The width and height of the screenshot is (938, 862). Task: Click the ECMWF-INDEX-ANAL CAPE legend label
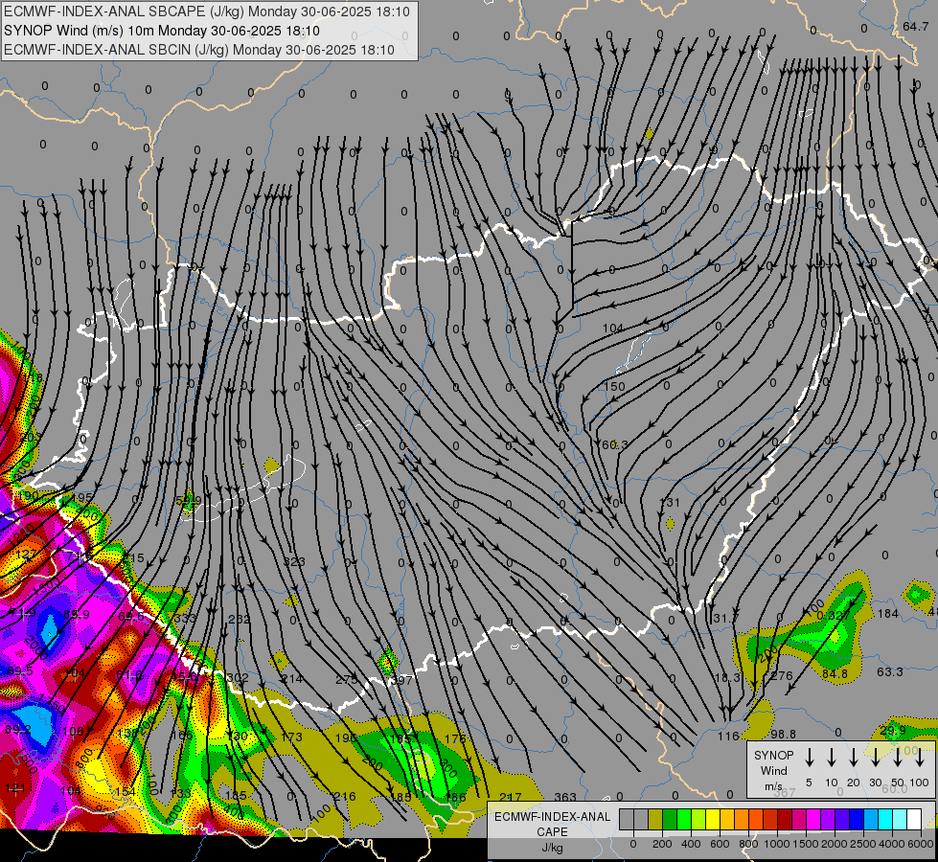(x=552, y=825)
